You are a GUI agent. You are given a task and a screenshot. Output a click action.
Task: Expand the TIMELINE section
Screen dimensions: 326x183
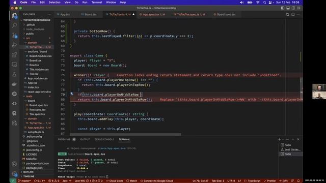(29, 176)
